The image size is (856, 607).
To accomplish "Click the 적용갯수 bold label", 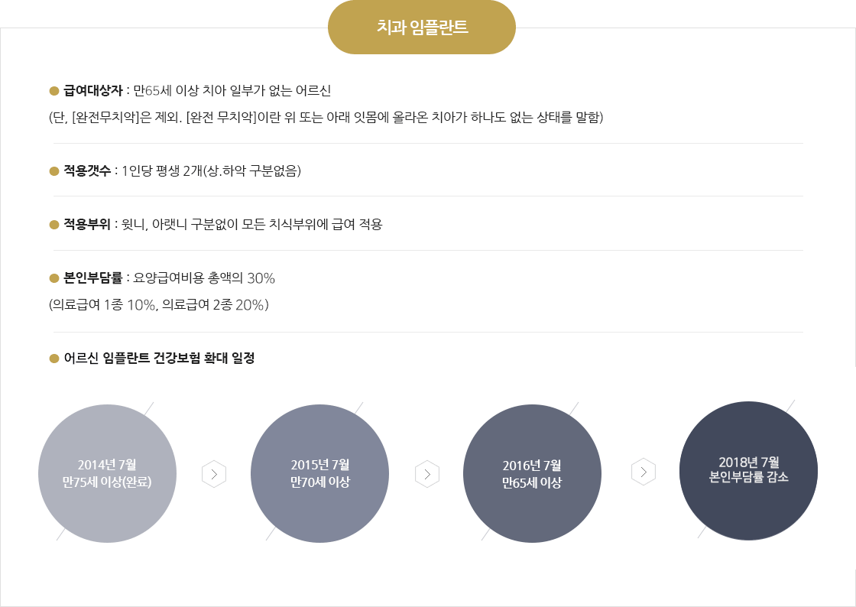I will (x=87, y=170).
